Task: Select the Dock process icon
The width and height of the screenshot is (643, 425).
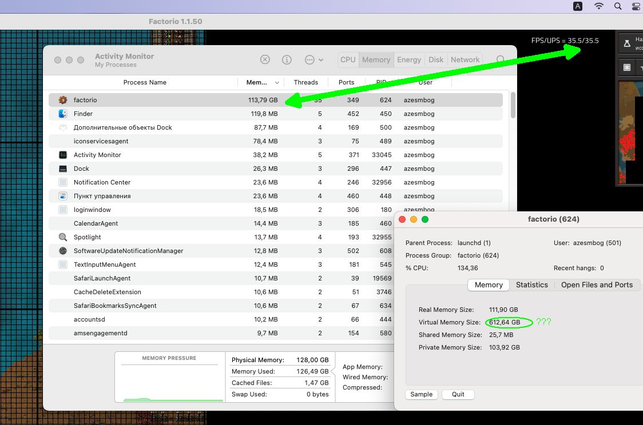Action: [63, 169]
